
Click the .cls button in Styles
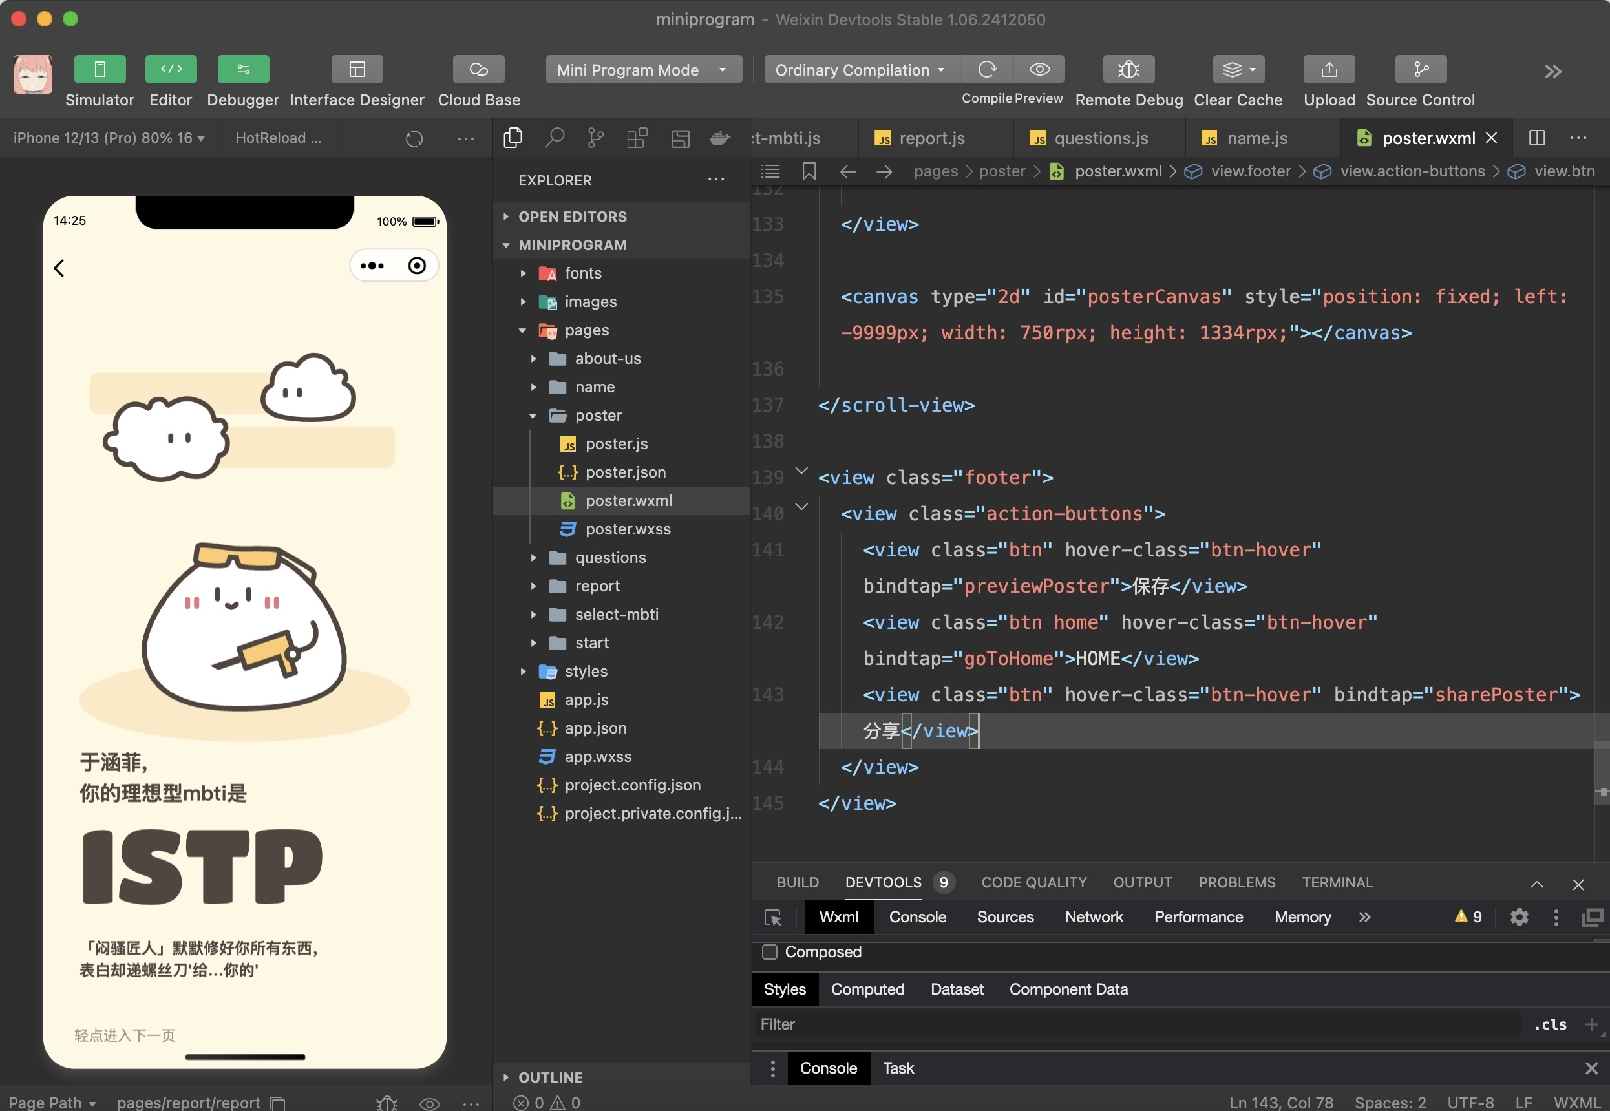click(x=1549, y=1024)
